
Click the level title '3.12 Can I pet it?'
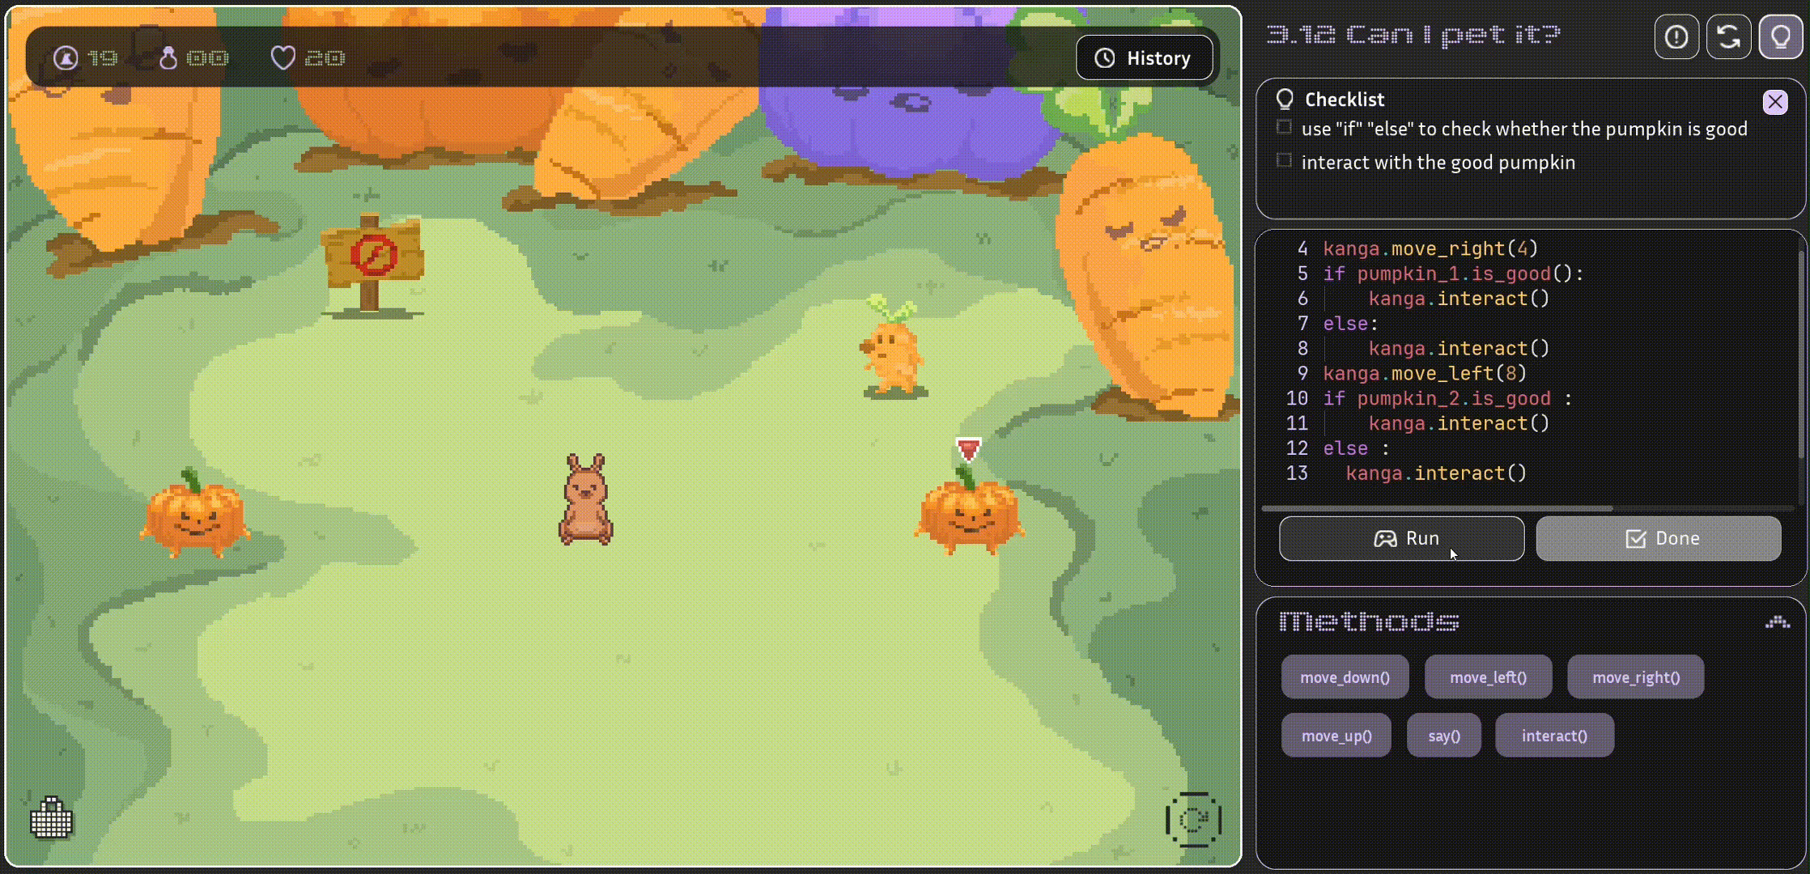[1413, 35]
